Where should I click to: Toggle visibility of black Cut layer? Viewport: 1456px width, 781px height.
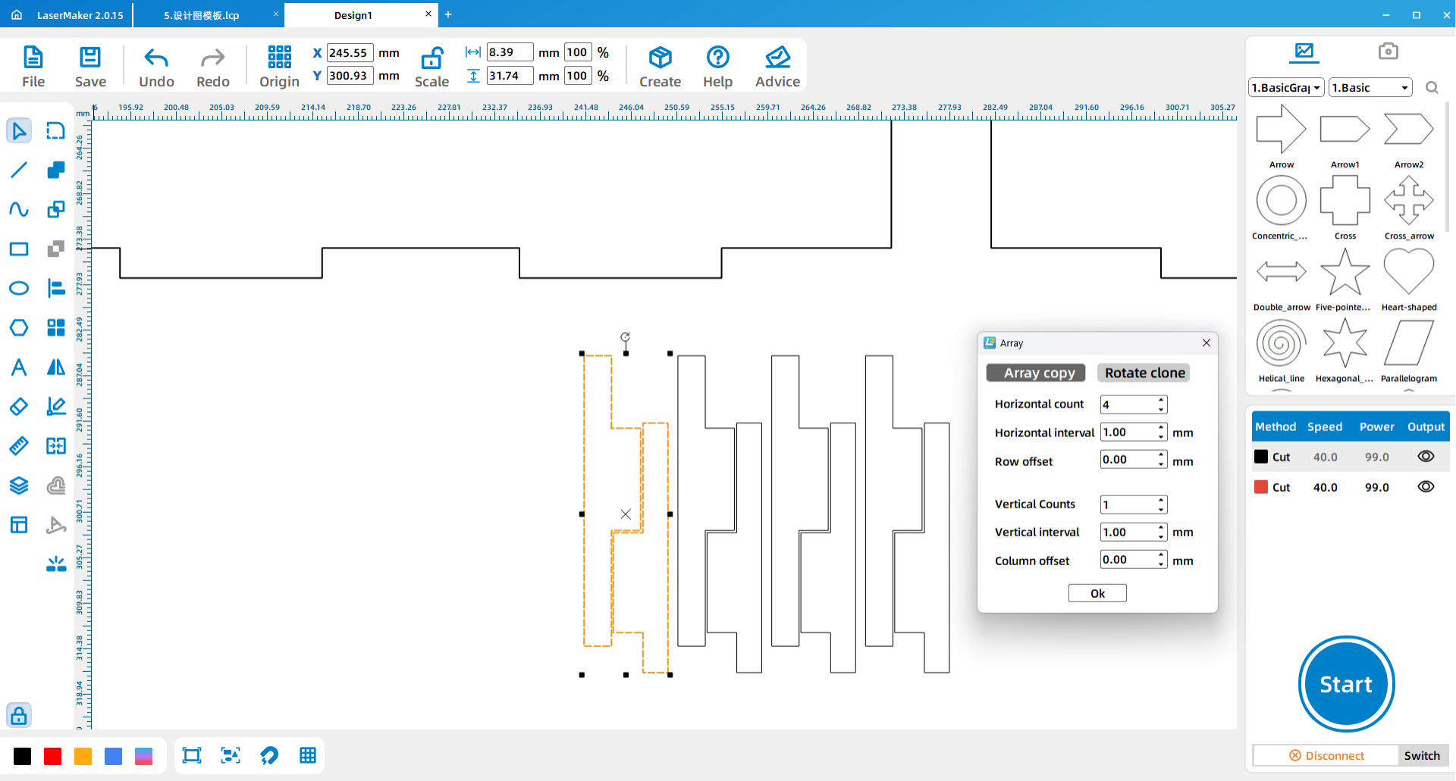point(1426,457)
